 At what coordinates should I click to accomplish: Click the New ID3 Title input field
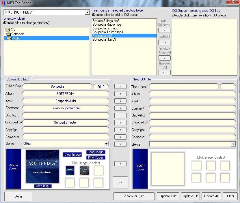tap(184, 87)
